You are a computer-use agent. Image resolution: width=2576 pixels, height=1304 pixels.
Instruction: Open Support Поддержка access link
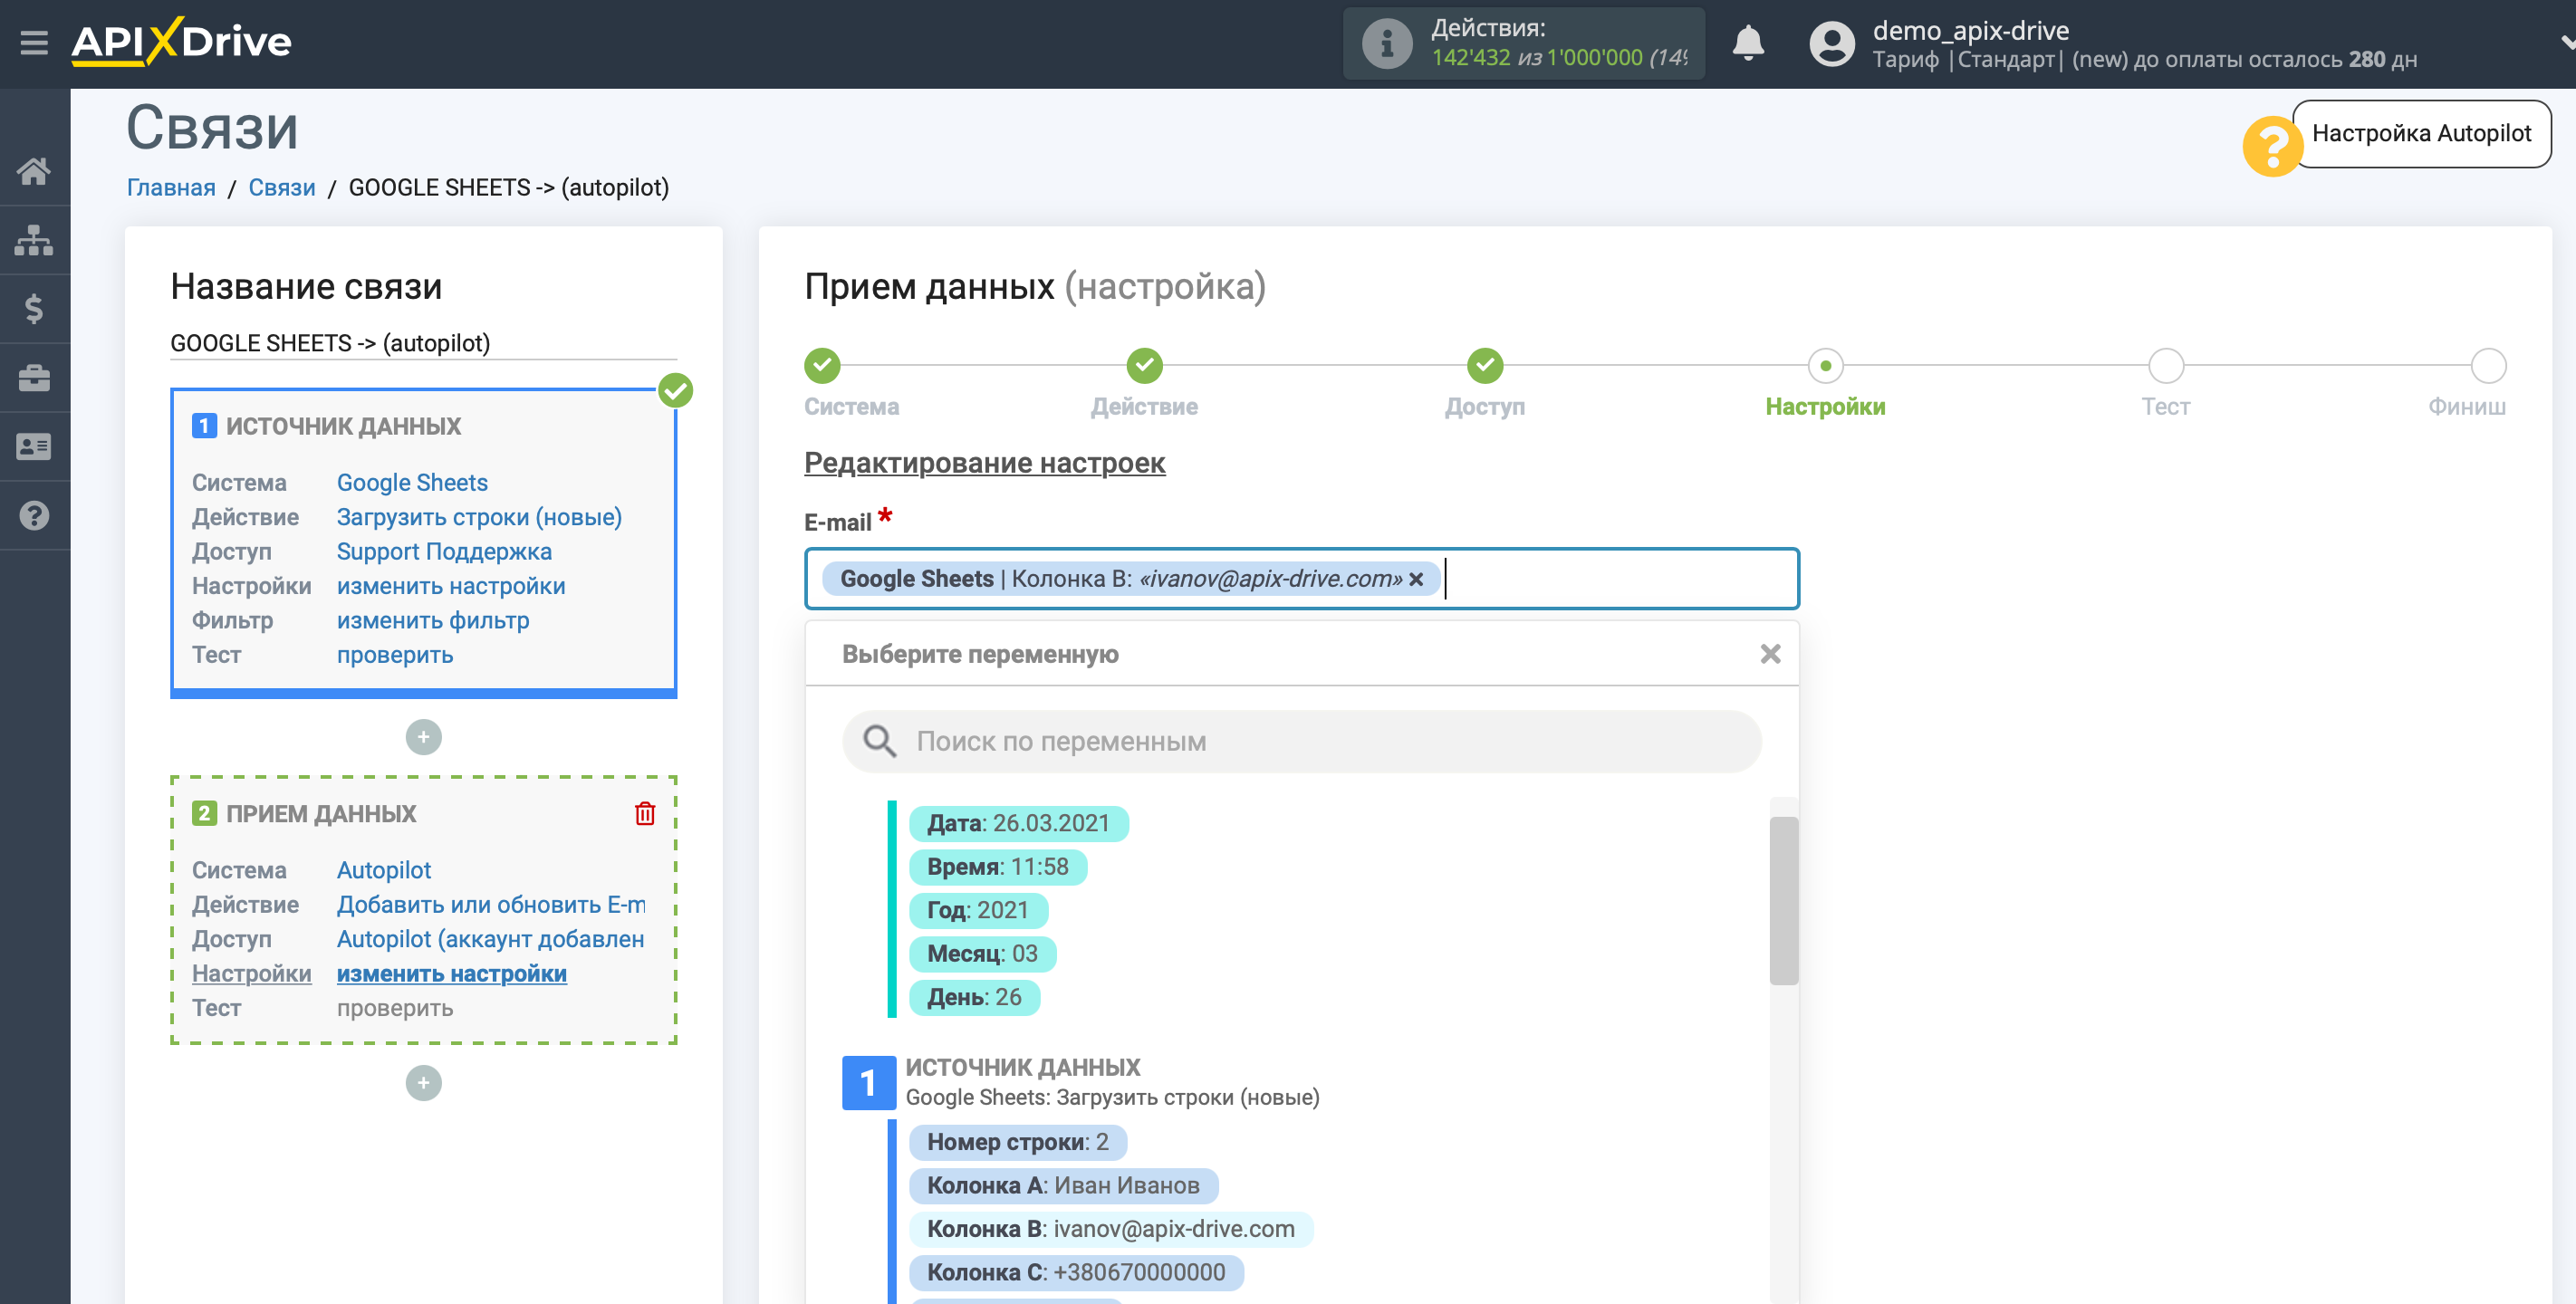click(x=444, y=552)
